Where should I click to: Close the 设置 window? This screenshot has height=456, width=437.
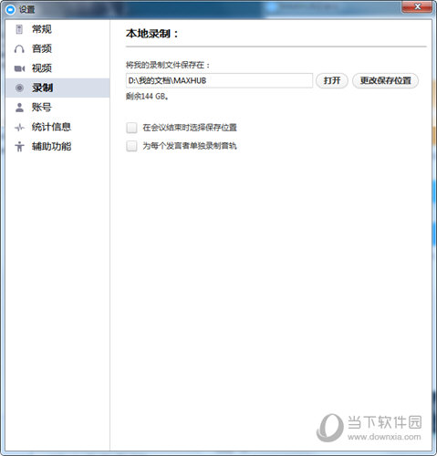pyautogui.click(x=417, y=6)
